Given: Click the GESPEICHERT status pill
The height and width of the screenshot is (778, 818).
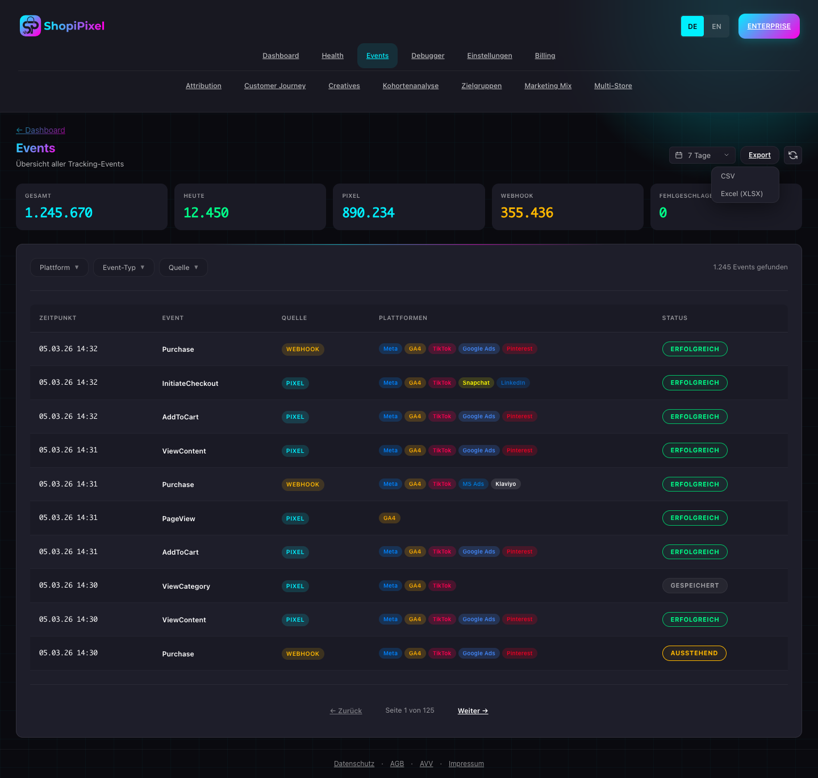Looking at the screenshot, I should [x=695, y=586].
